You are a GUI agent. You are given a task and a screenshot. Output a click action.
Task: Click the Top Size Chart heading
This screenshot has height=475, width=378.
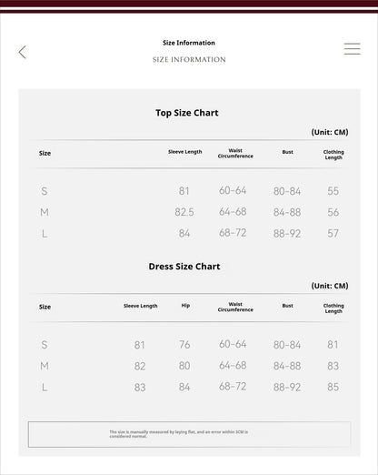pyautogui.click(x=187, y=113)
